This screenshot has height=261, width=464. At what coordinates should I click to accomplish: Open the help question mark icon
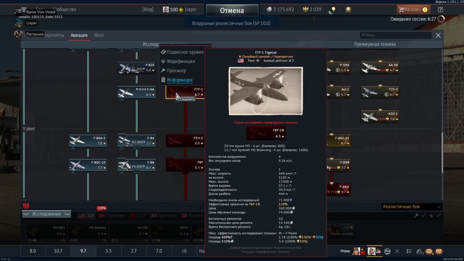(440, 10)
